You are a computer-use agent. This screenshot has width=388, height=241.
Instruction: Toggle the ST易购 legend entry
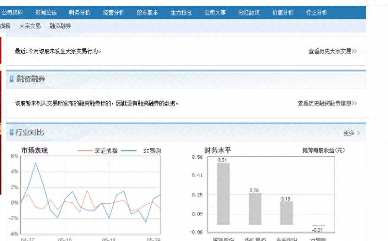(x=141, y=151)
